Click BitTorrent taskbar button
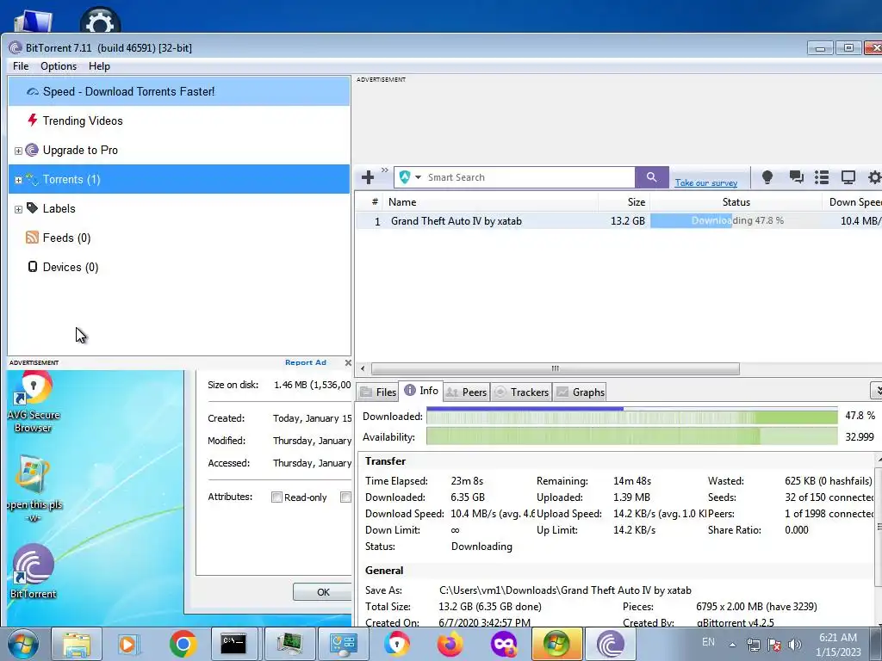Viewport: 882px width, 661px height. click(x=611, y=644)
